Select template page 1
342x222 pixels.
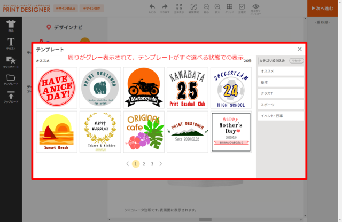(x=136, y=164)
